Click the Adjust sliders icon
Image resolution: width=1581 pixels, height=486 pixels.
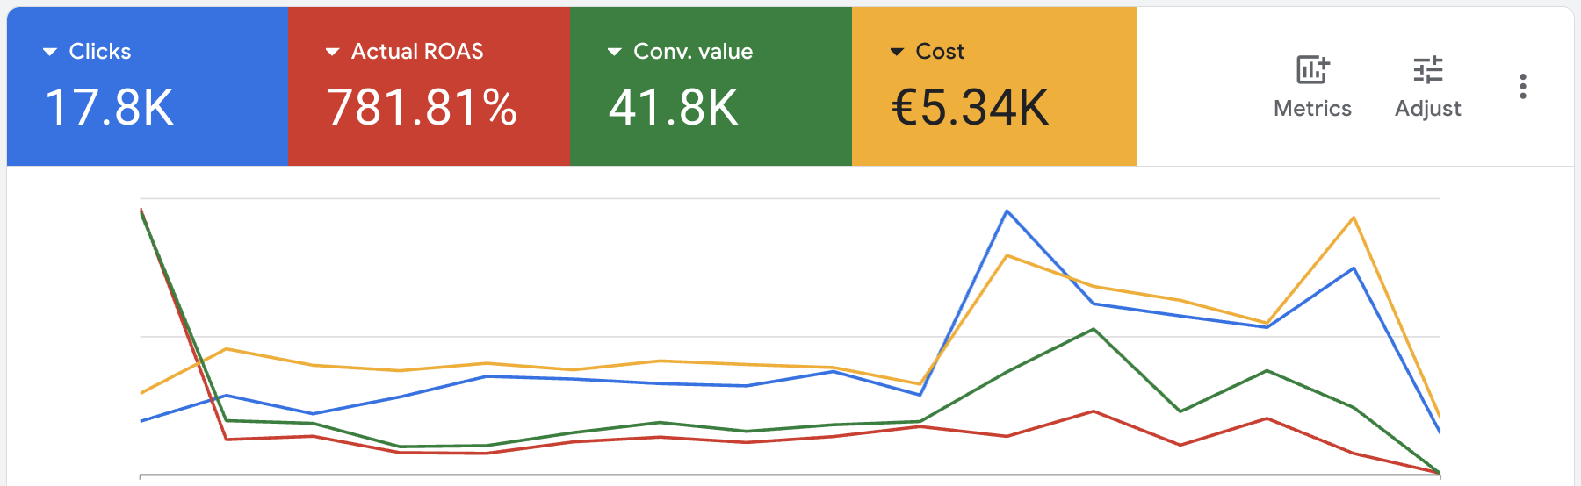click(1428, 69)
